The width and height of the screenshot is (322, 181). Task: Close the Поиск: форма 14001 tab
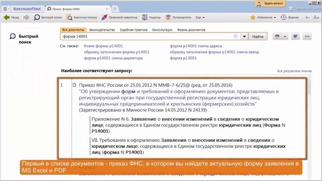(x=107, y=9)
